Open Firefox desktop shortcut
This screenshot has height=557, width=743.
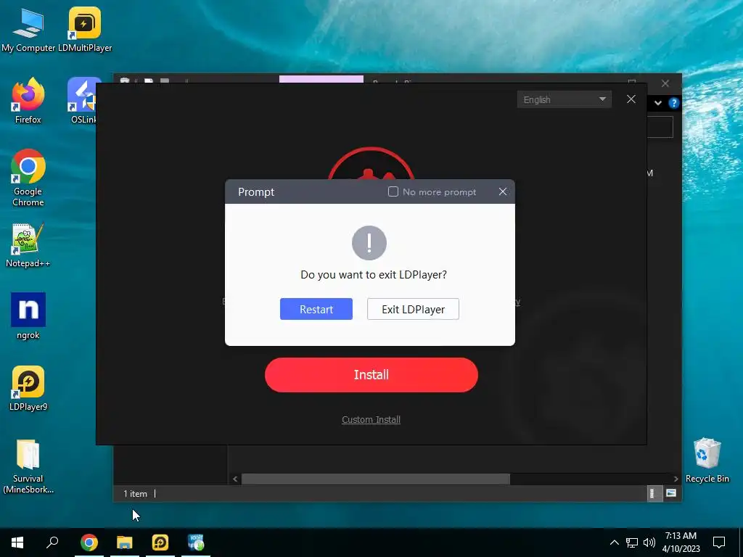pyautogui.click(x=28, y=101)
